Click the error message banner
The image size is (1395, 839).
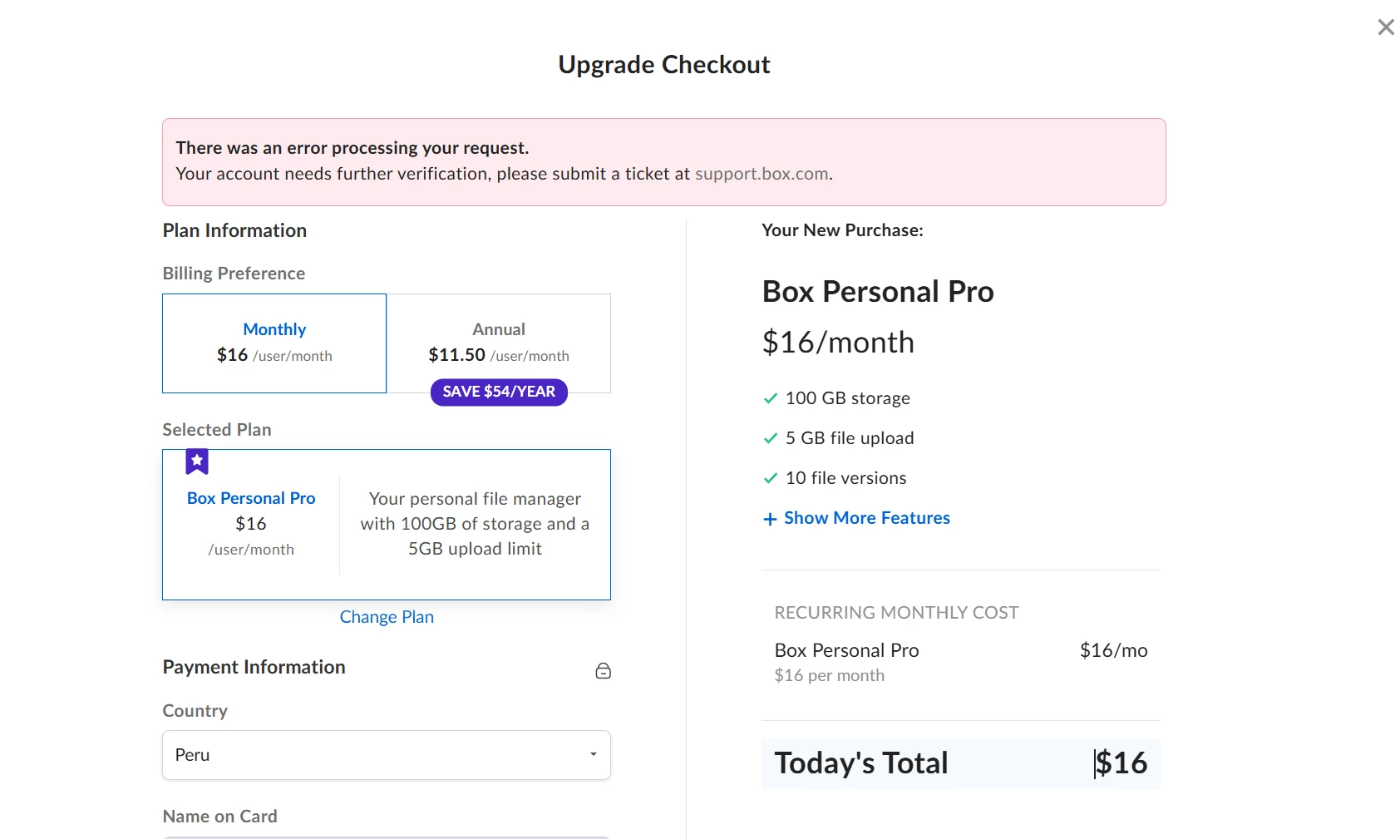(664, 162)
